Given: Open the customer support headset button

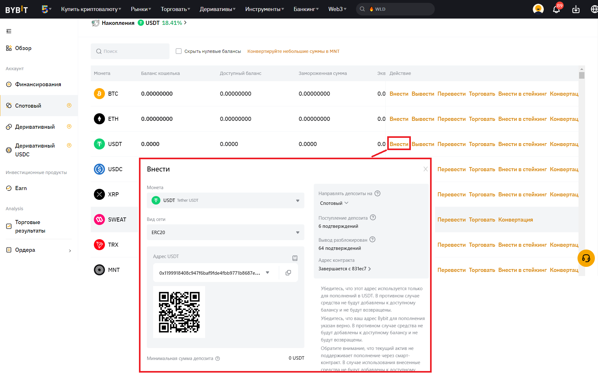Looking at the screenshot, I should [586, 258].
